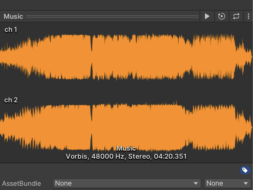
Task: Play the Music audio clip preview
Action: point(207,16)
